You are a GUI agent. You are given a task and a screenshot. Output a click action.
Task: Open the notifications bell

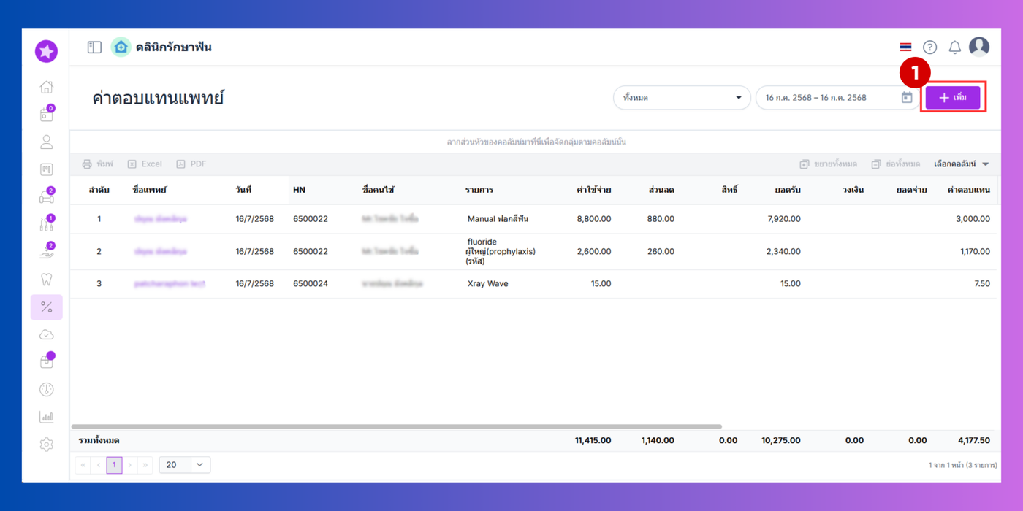[x=954, y=47]
